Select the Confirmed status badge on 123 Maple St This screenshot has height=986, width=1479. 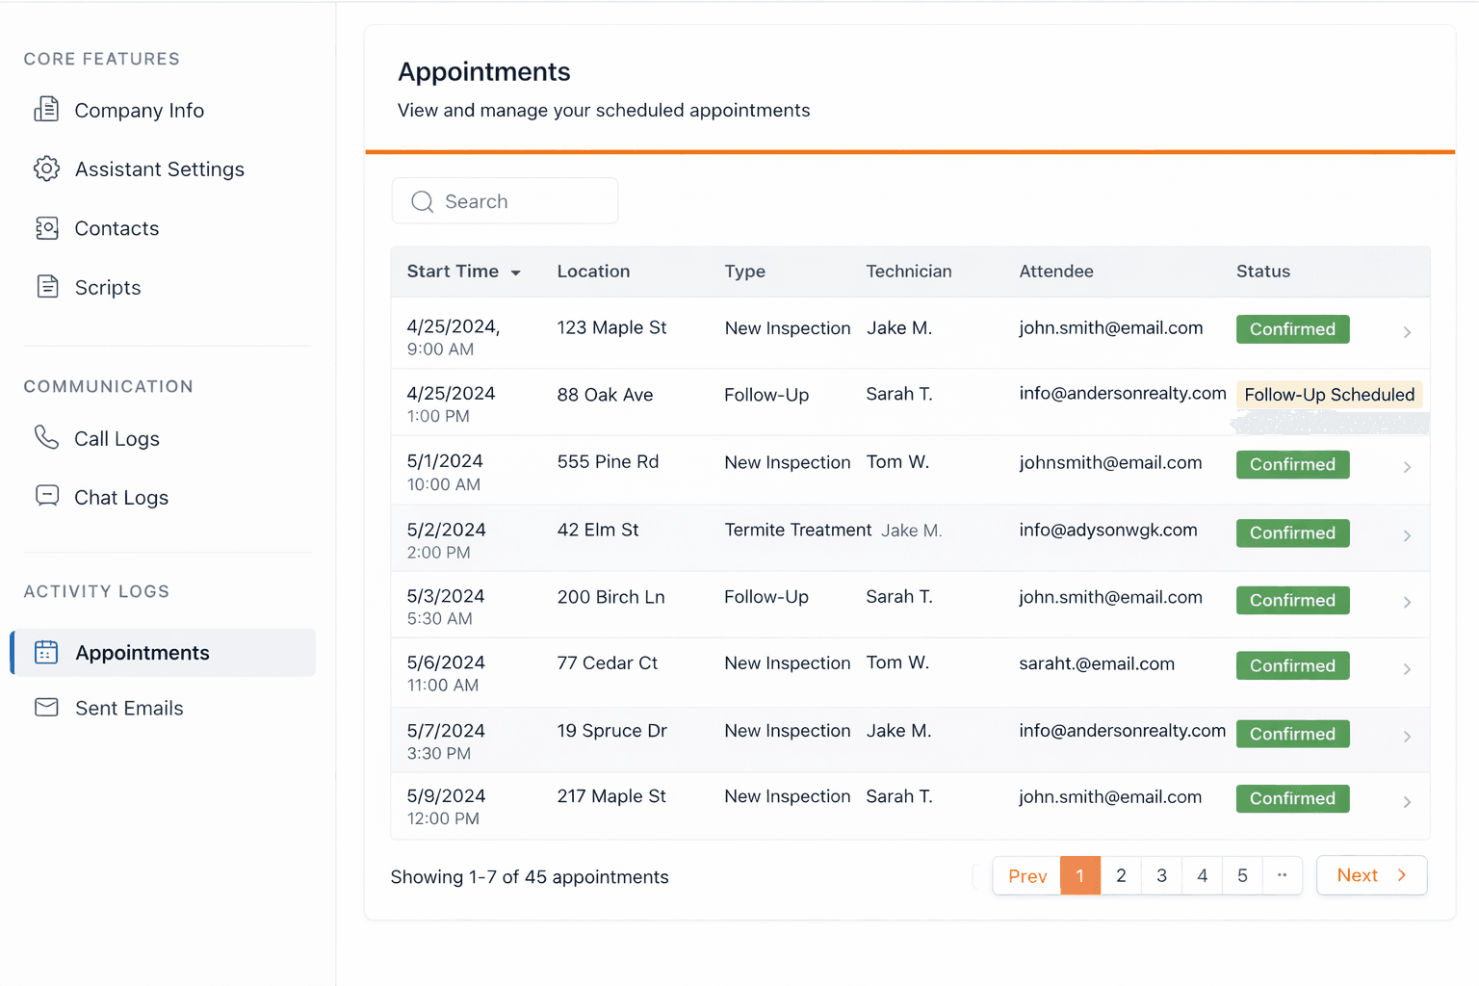(1292, 328)
